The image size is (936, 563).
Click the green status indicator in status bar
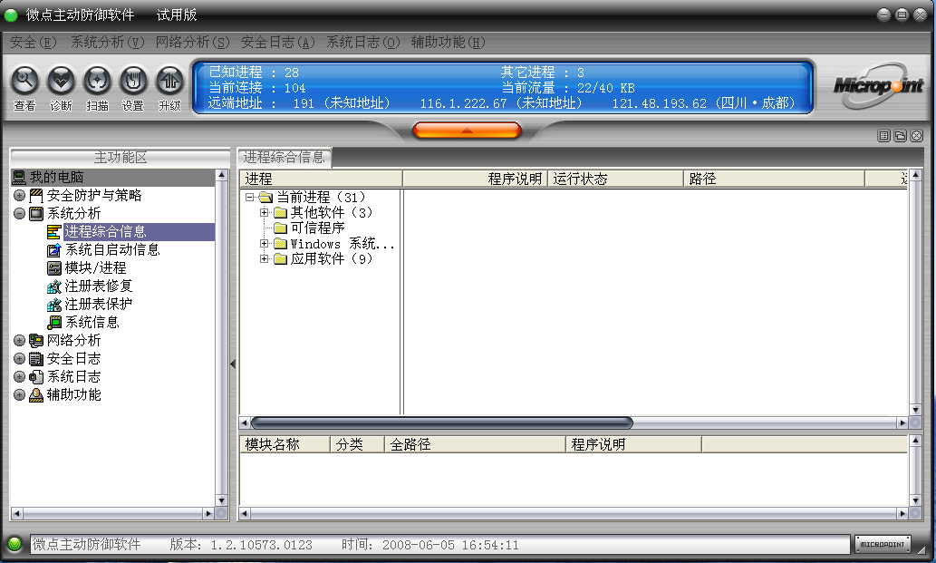(14, 544)
